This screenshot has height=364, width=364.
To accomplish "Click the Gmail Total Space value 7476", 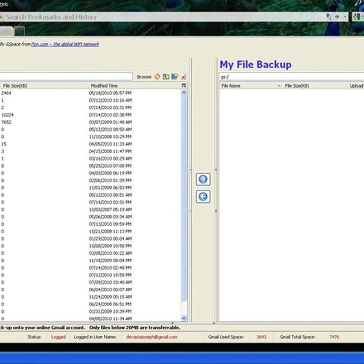I will [x=334, y=337].
